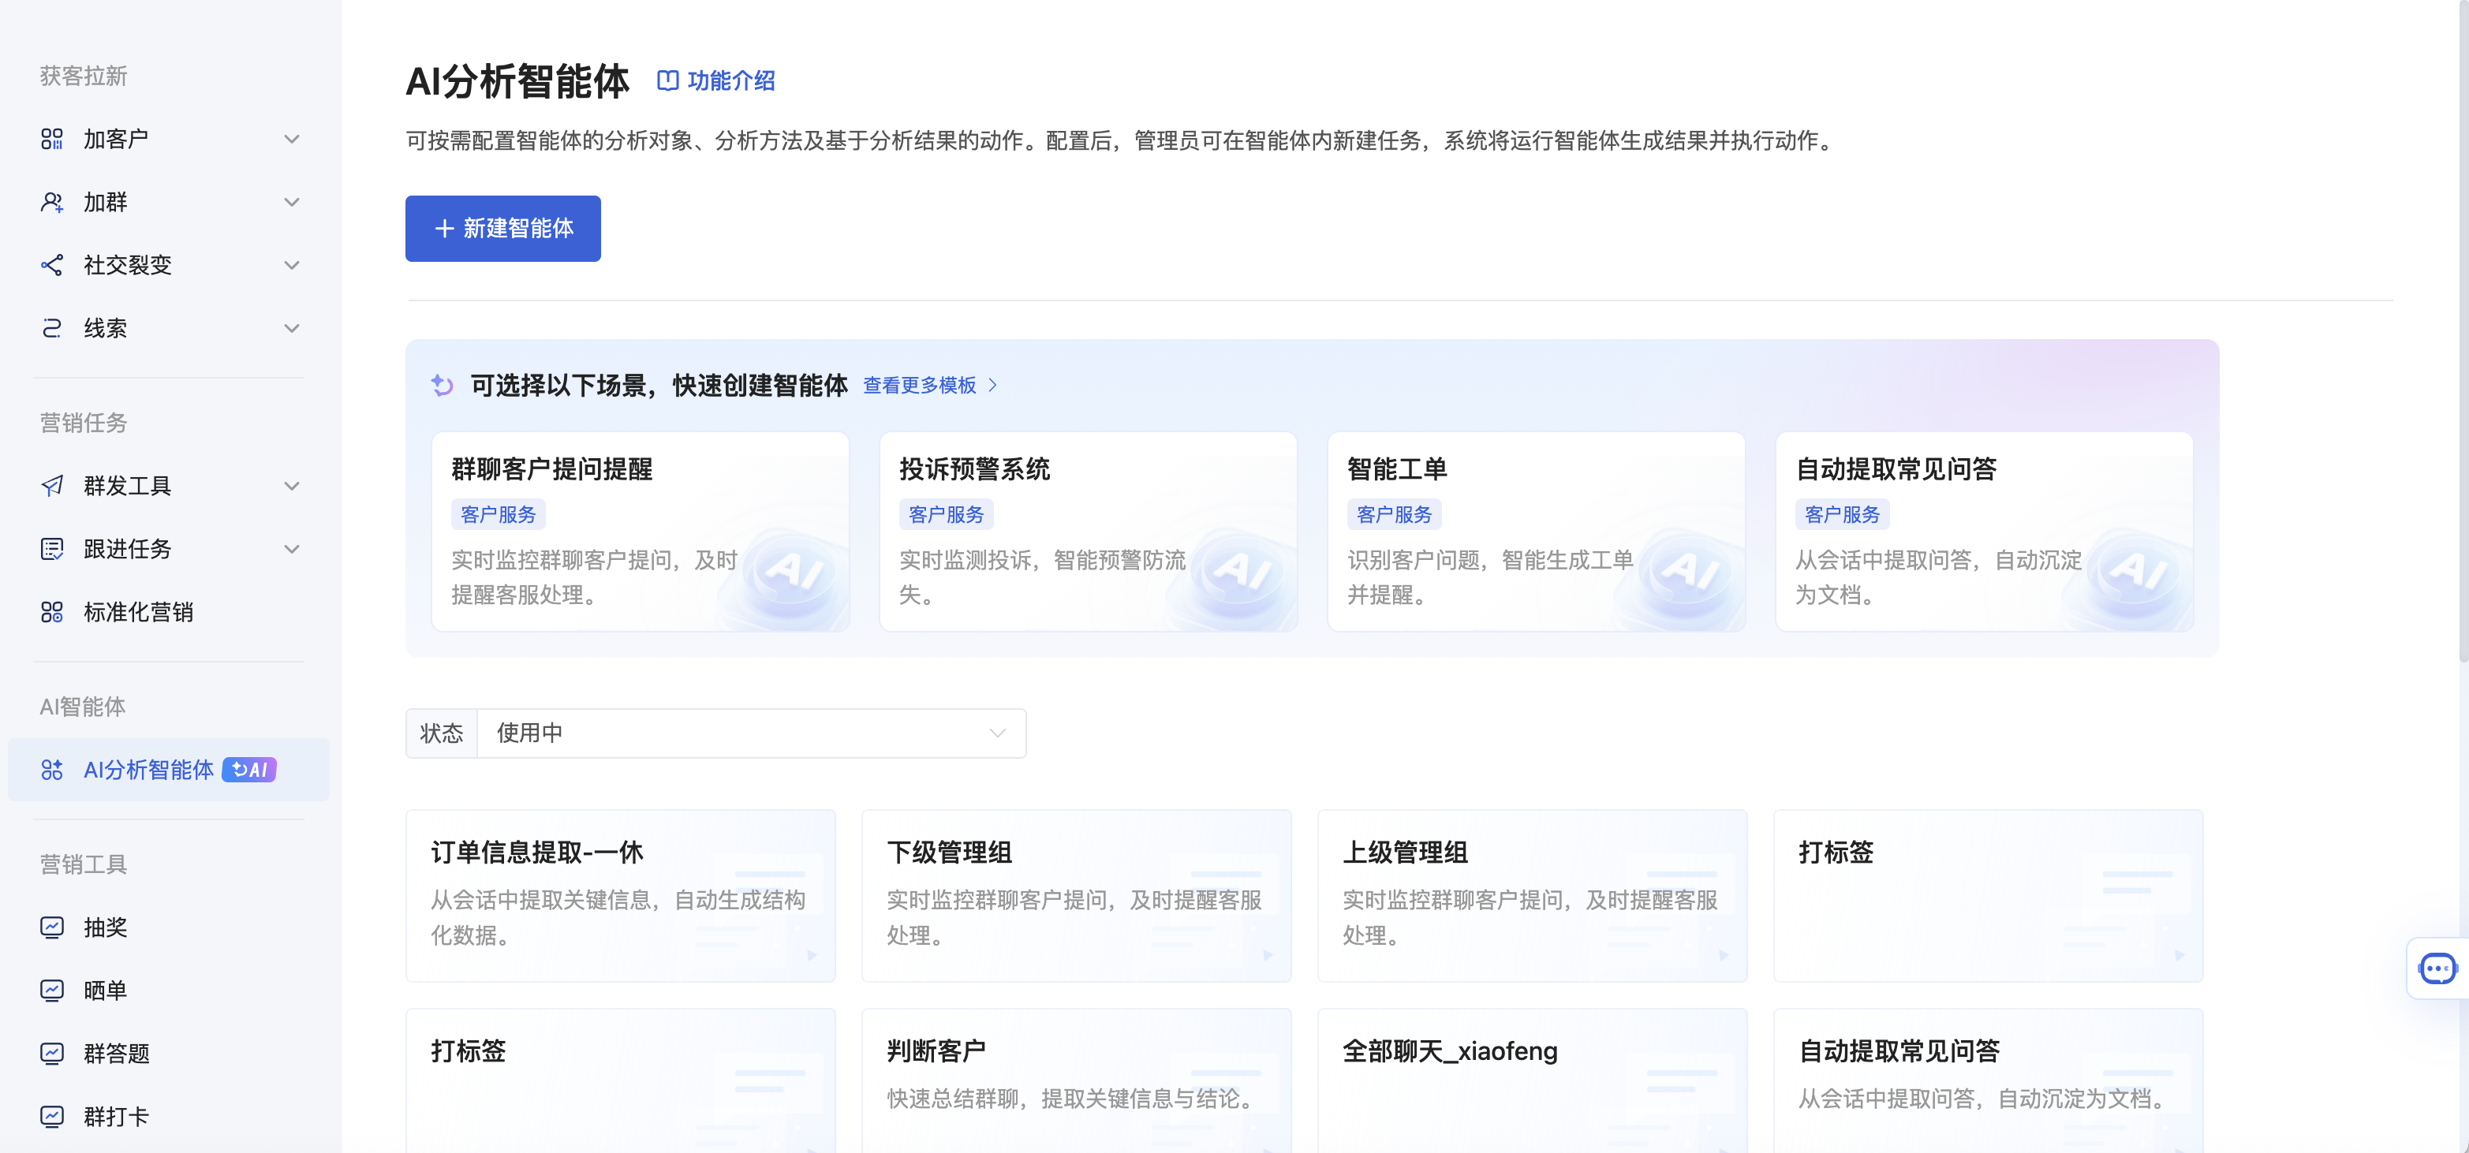Open 标准化营销 in the sidebar
The image size is (2469, 1153).
tap(169, 611)
